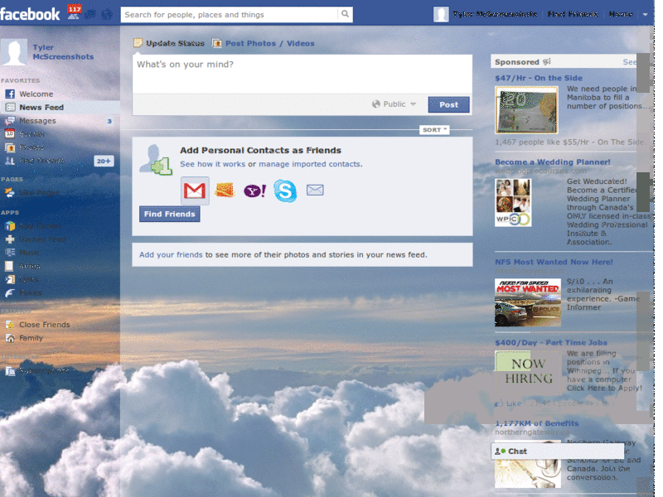Click the blue Post button

coord(448,104)
